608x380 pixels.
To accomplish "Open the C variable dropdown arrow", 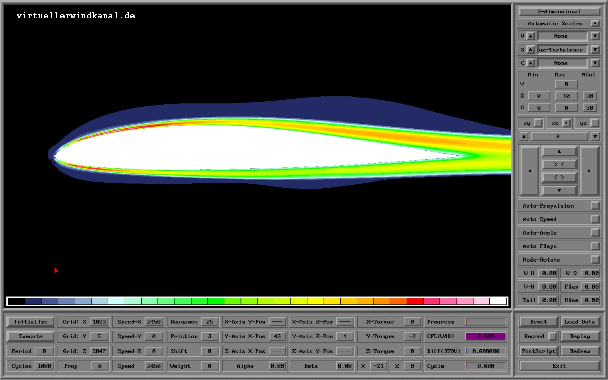I will point(595,63).
